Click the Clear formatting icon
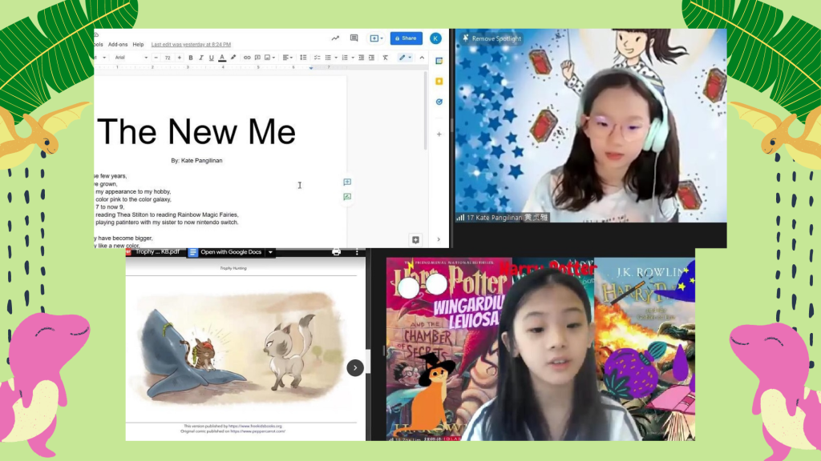 coord(385,58)
